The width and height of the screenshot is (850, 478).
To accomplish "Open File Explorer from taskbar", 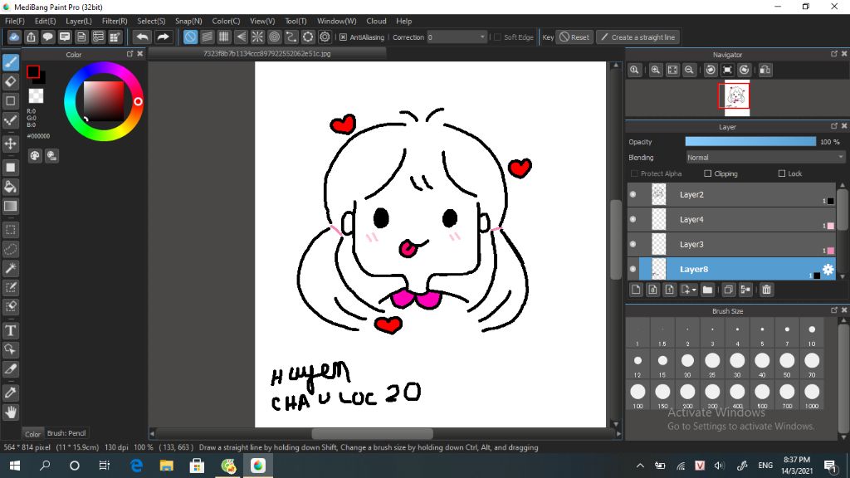I will [x=166, y=466].
